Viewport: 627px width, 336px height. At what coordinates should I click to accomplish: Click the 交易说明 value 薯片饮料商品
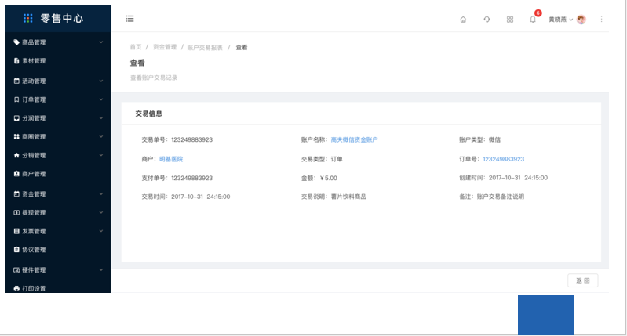pos(348,197)
